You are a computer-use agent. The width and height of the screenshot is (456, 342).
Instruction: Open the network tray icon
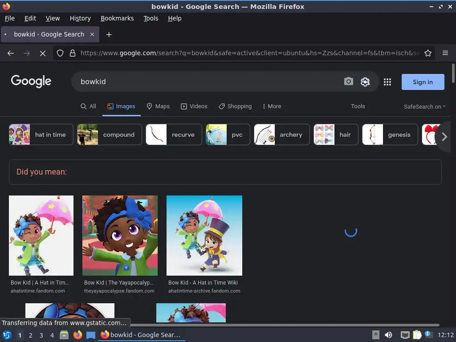(405, 335)
